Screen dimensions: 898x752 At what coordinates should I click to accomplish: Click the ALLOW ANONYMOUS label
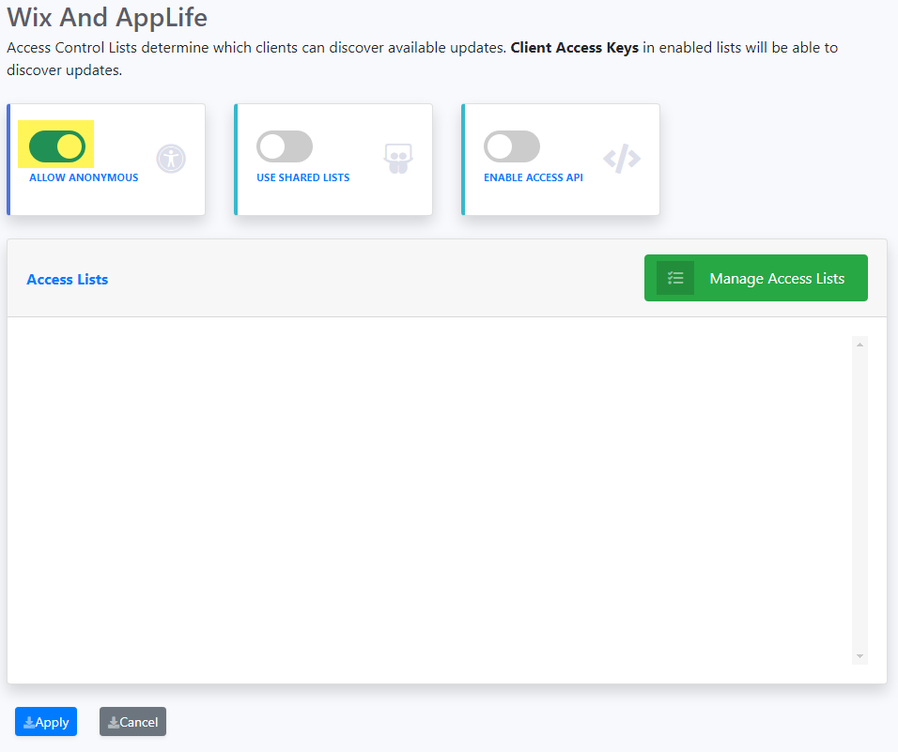click(84, 177)
